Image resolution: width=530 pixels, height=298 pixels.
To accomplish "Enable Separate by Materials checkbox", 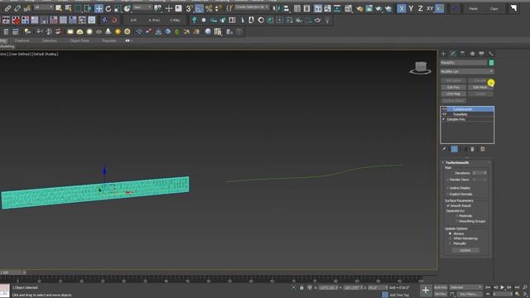I will [x=456, y=216].
